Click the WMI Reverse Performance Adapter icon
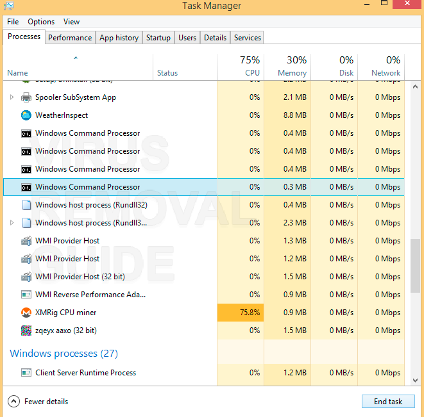 26,295
